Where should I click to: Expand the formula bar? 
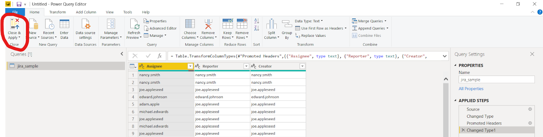click(x=445, y=56)
